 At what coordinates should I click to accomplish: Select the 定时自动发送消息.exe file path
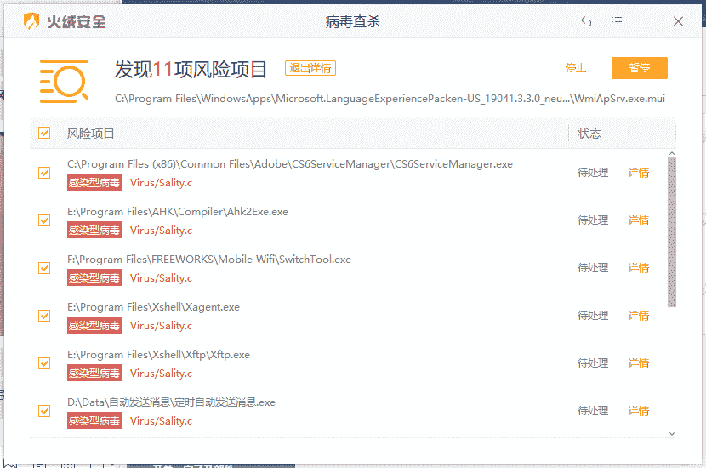(x=171, y=402)
